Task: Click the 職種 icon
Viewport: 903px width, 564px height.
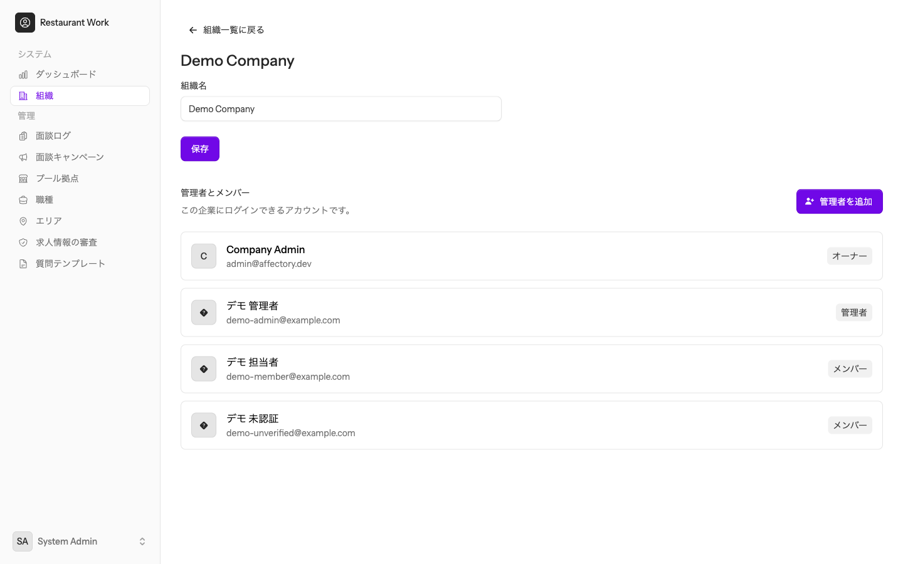Action: [x=23, y=200]
